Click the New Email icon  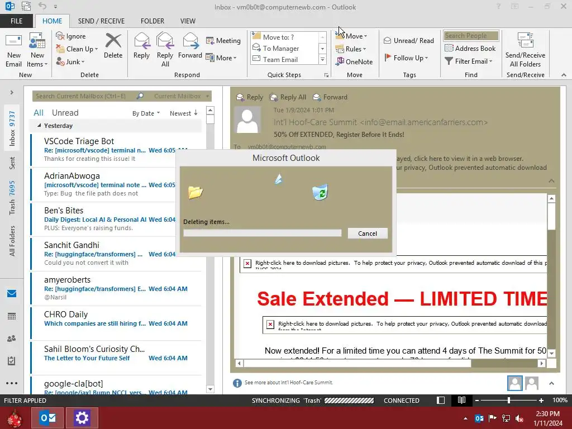pyautogui.click(x=14, y=50)
